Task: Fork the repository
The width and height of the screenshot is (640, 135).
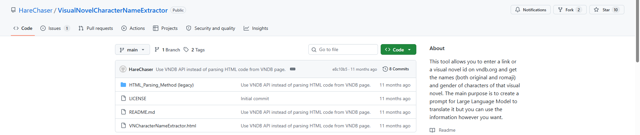Action: pos(569,10)
